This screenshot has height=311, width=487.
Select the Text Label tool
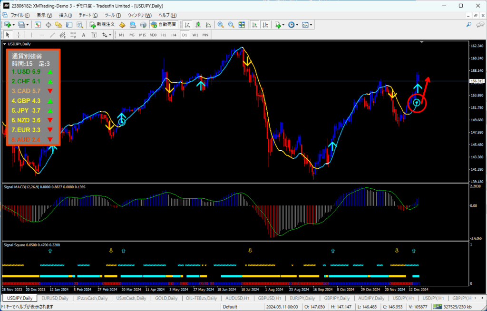click(94, 35)
